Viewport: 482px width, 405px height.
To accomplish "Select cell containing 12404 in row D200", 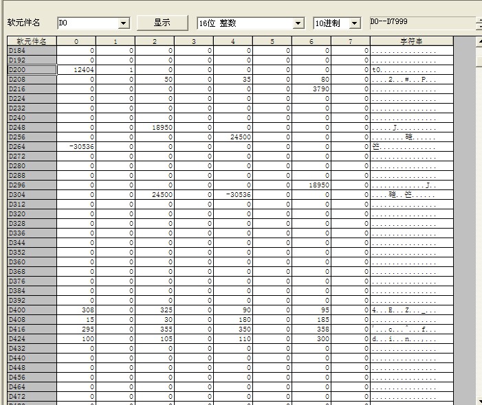I will (76, 70).
